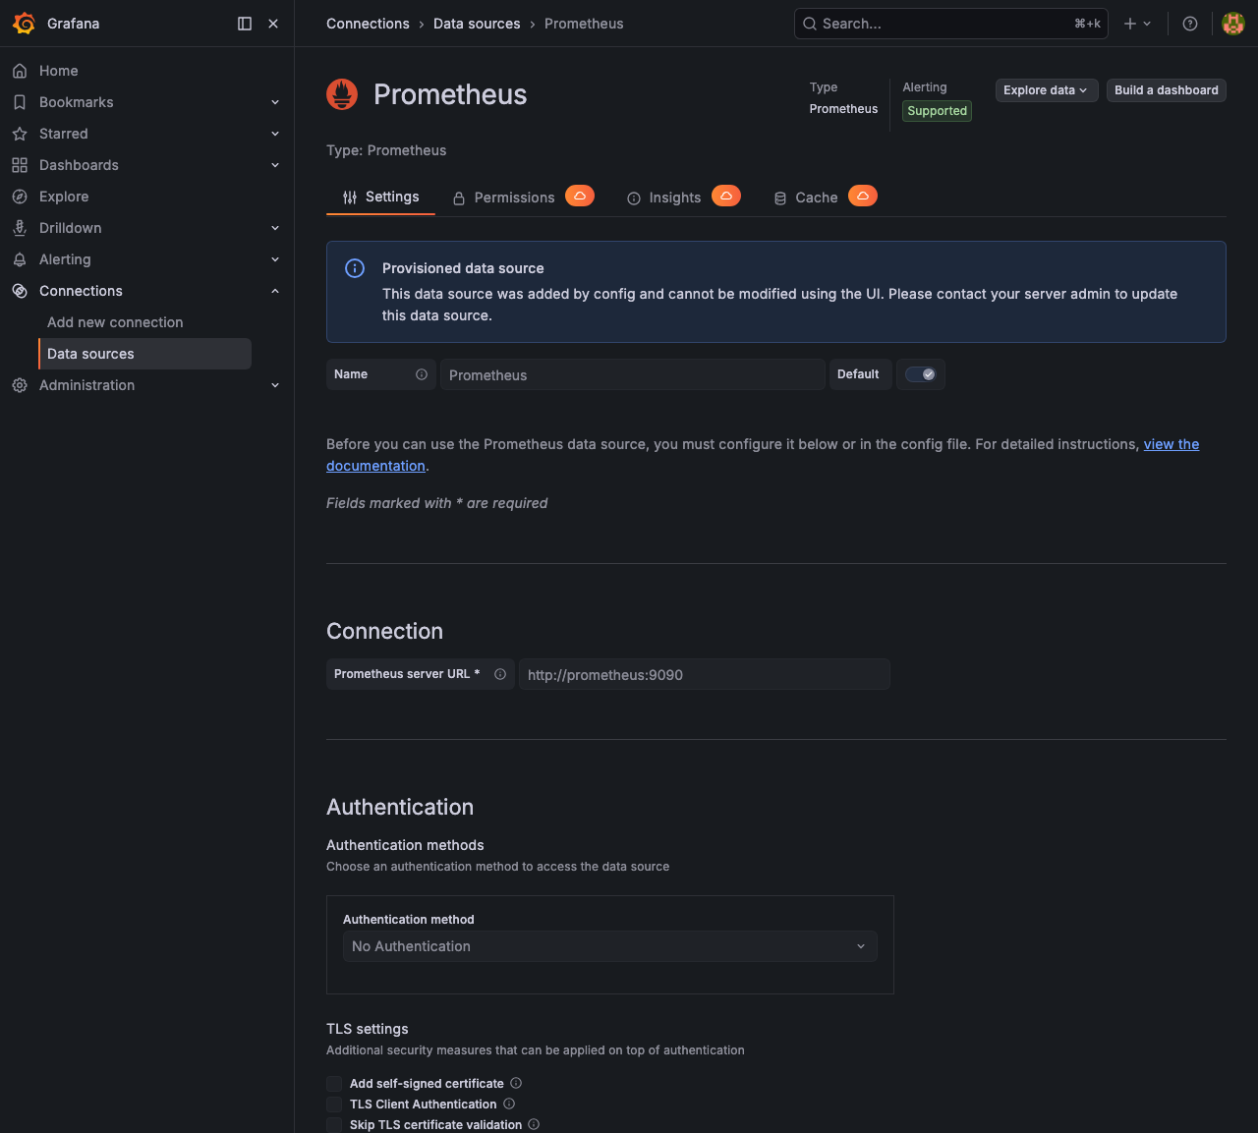Click the Supported alerting badge
1258x1133 pixels.
937,111
